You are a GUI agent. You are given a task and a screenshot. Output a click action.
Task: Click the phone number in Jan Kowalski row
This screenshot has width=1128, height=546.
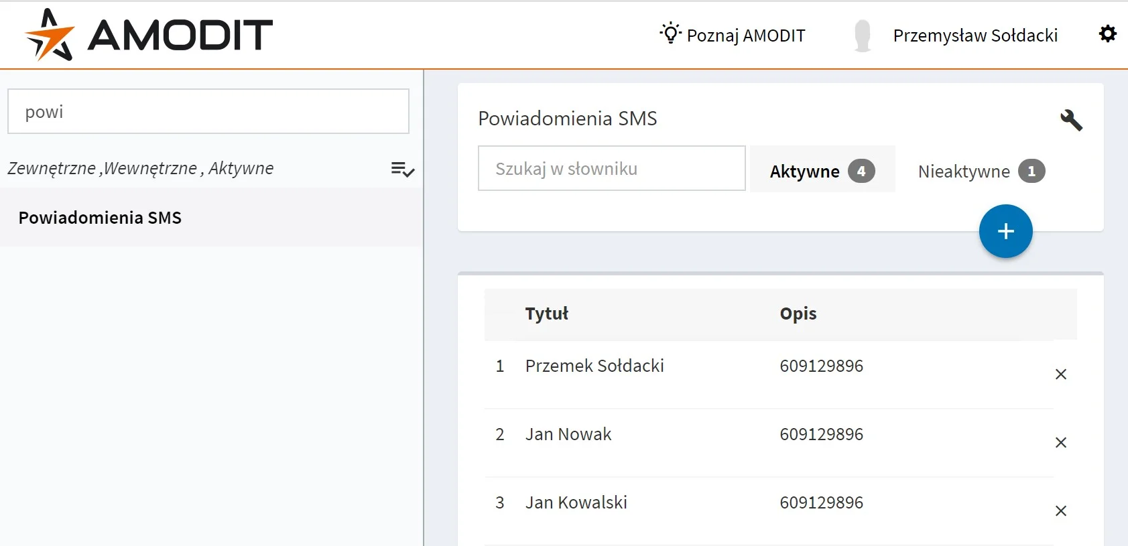pos(821,502)
